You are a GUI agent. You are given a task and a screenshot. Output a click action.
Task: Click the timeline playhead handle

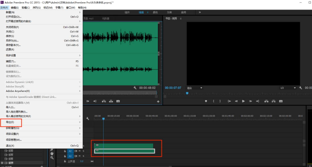[103, 119]
